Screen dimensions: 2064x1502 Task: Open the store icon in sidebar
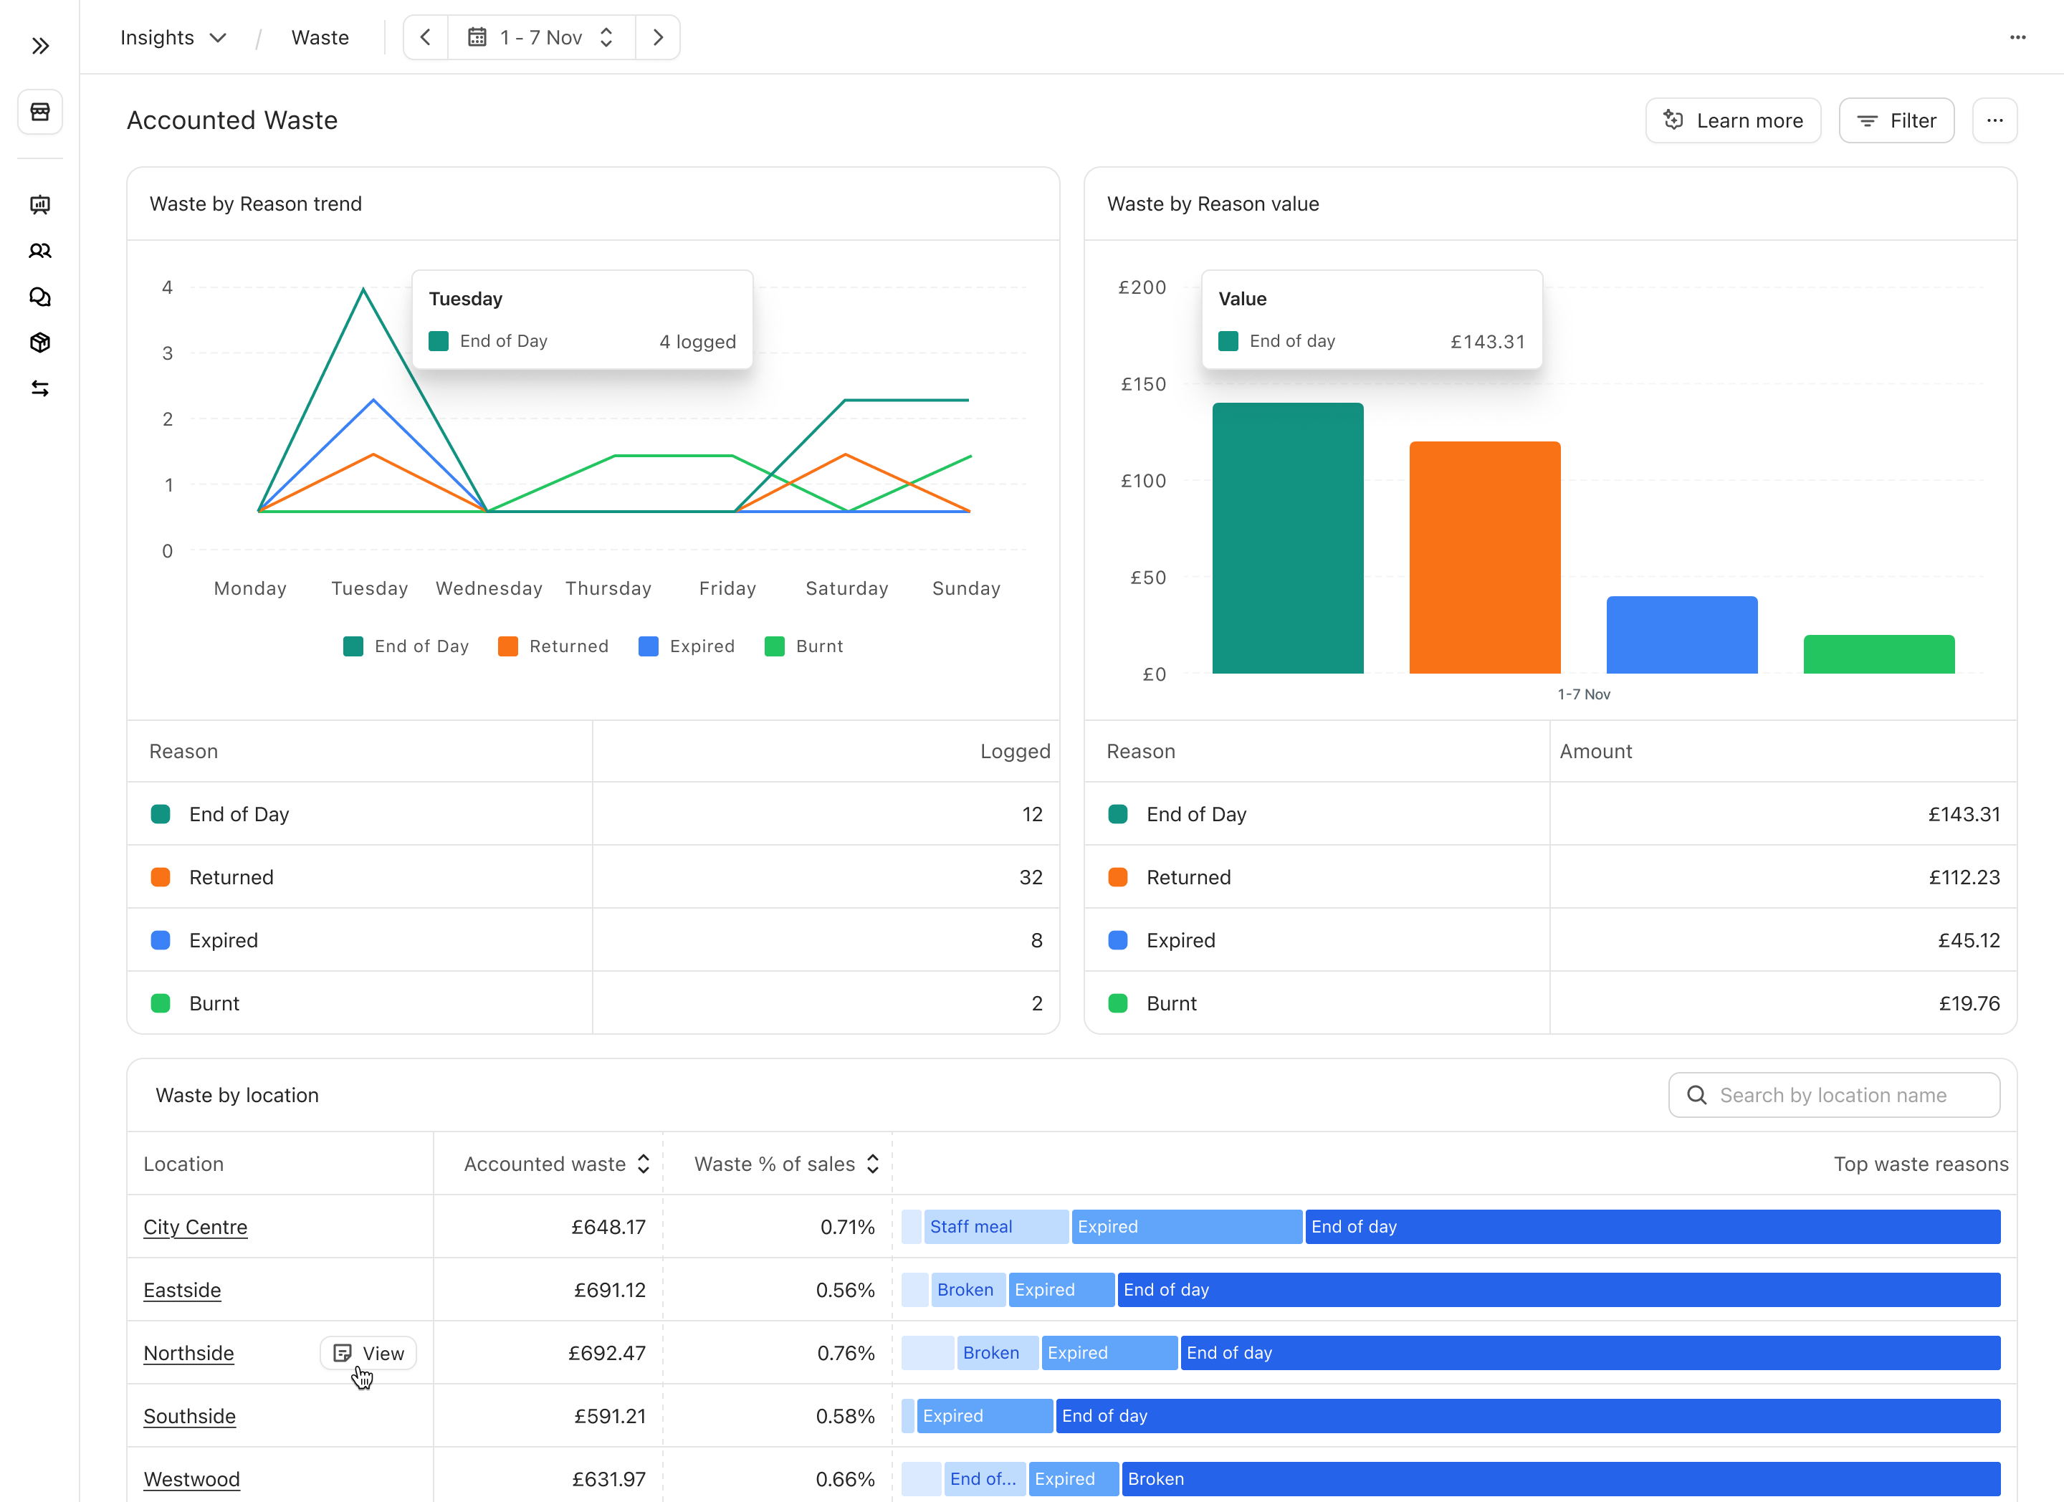pos(40,112)
